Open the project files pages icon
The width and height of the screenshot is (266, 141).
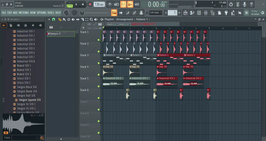(219, 13)
